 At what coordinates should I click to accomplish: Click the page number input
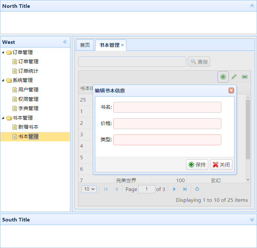[147, 189]
